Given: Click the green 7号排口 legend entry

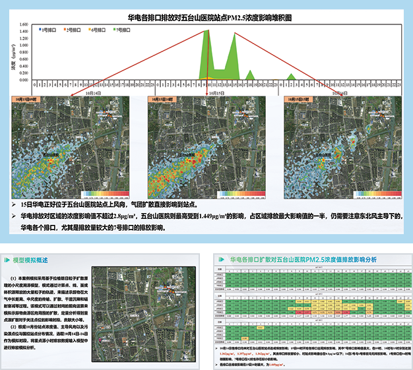Looking at the screenshot, I should tap(122, 30).
